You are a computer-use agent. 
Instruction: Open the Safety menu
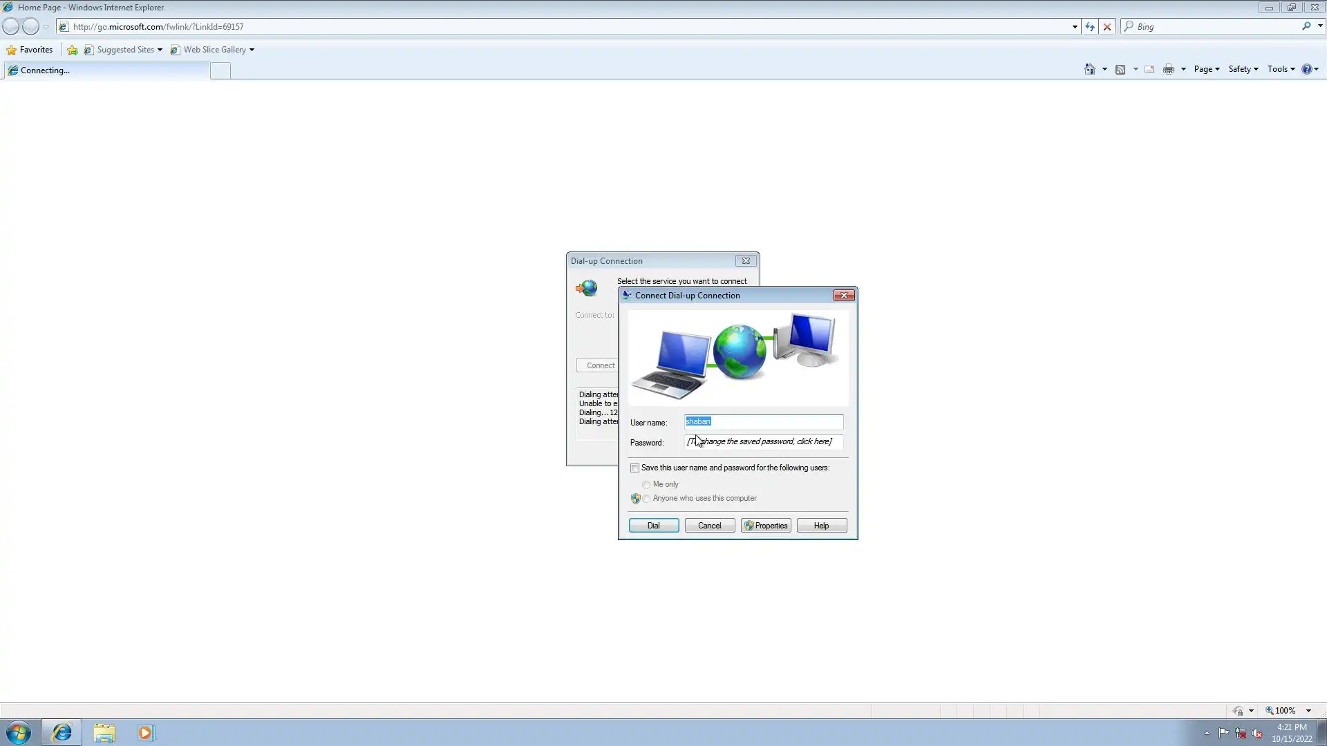pos(1243,69)
